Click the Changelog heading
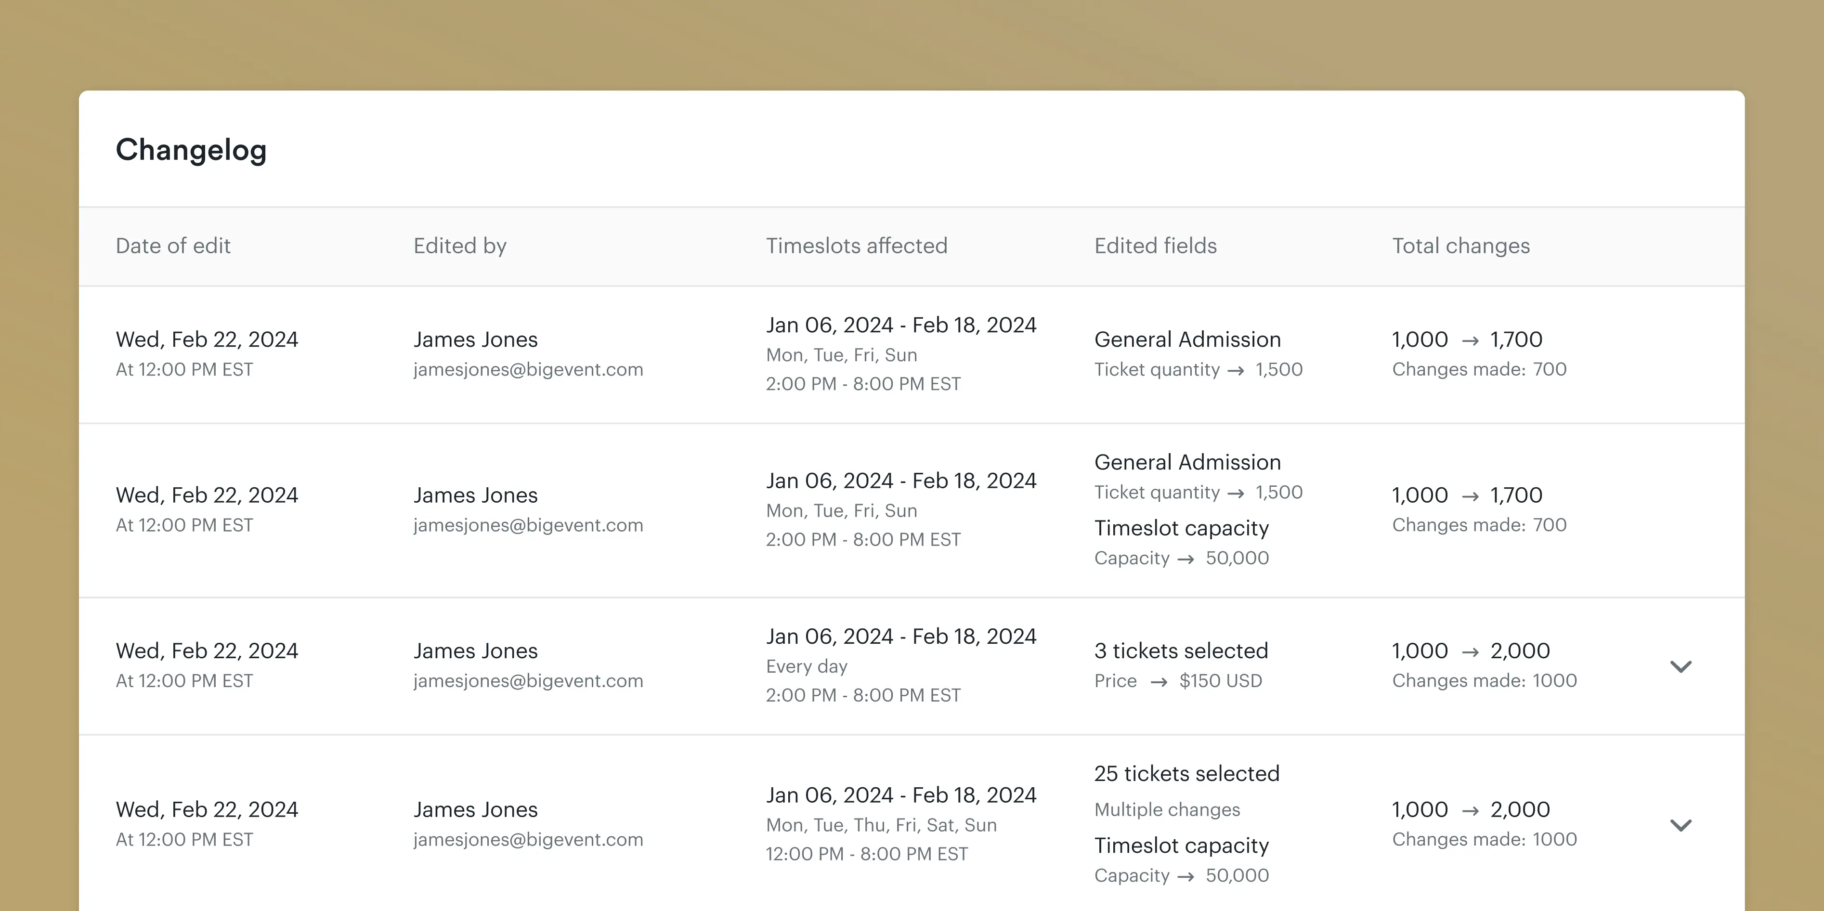This screenshot has width=1824, height=911. point(191,150)
